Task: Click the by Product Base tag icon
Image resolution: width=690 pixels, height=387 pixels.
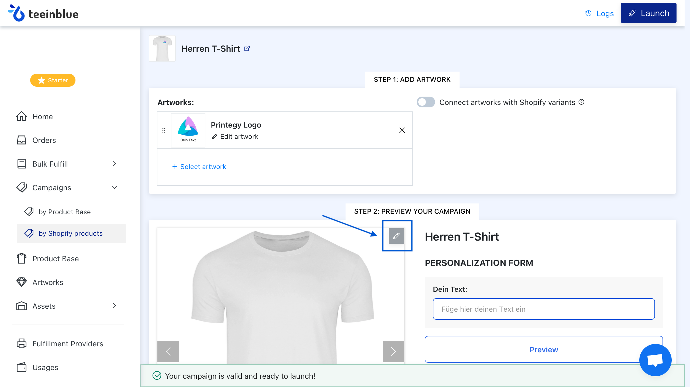Action: click(29, 212)
